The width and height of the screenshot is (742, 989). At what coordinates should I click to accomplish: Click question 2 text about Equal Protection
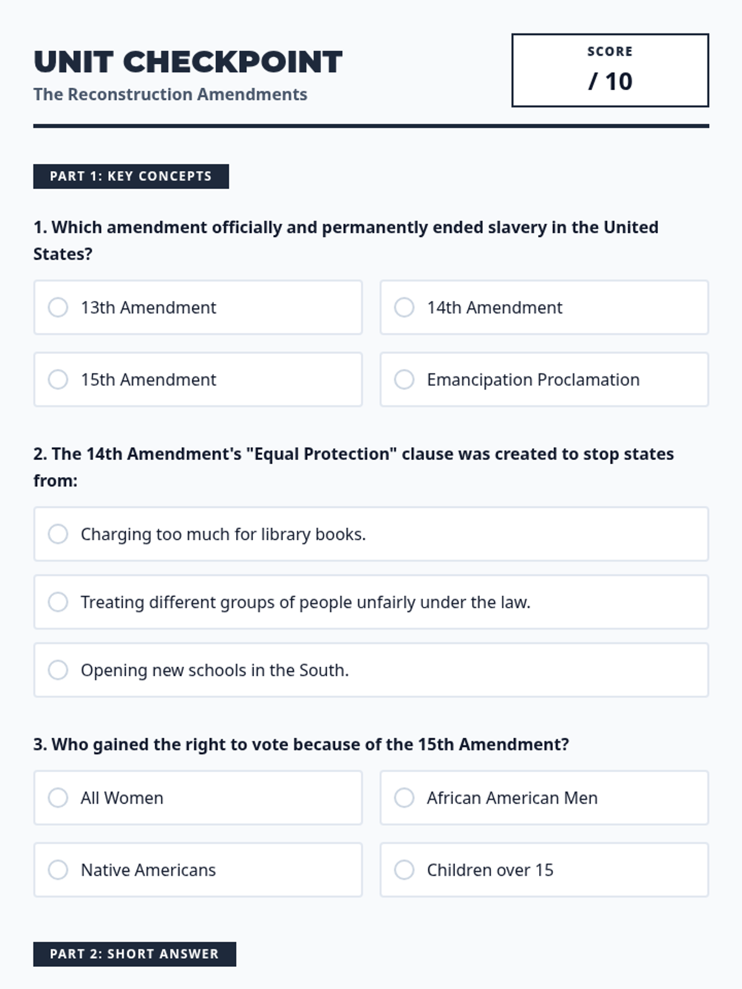[x=352, y=454]
